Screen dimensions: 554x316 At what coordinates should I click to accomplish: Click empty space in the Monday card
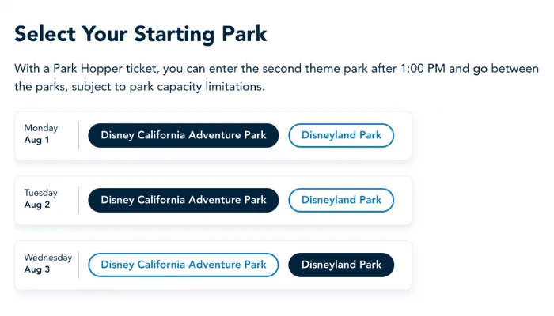pos(404,135)
